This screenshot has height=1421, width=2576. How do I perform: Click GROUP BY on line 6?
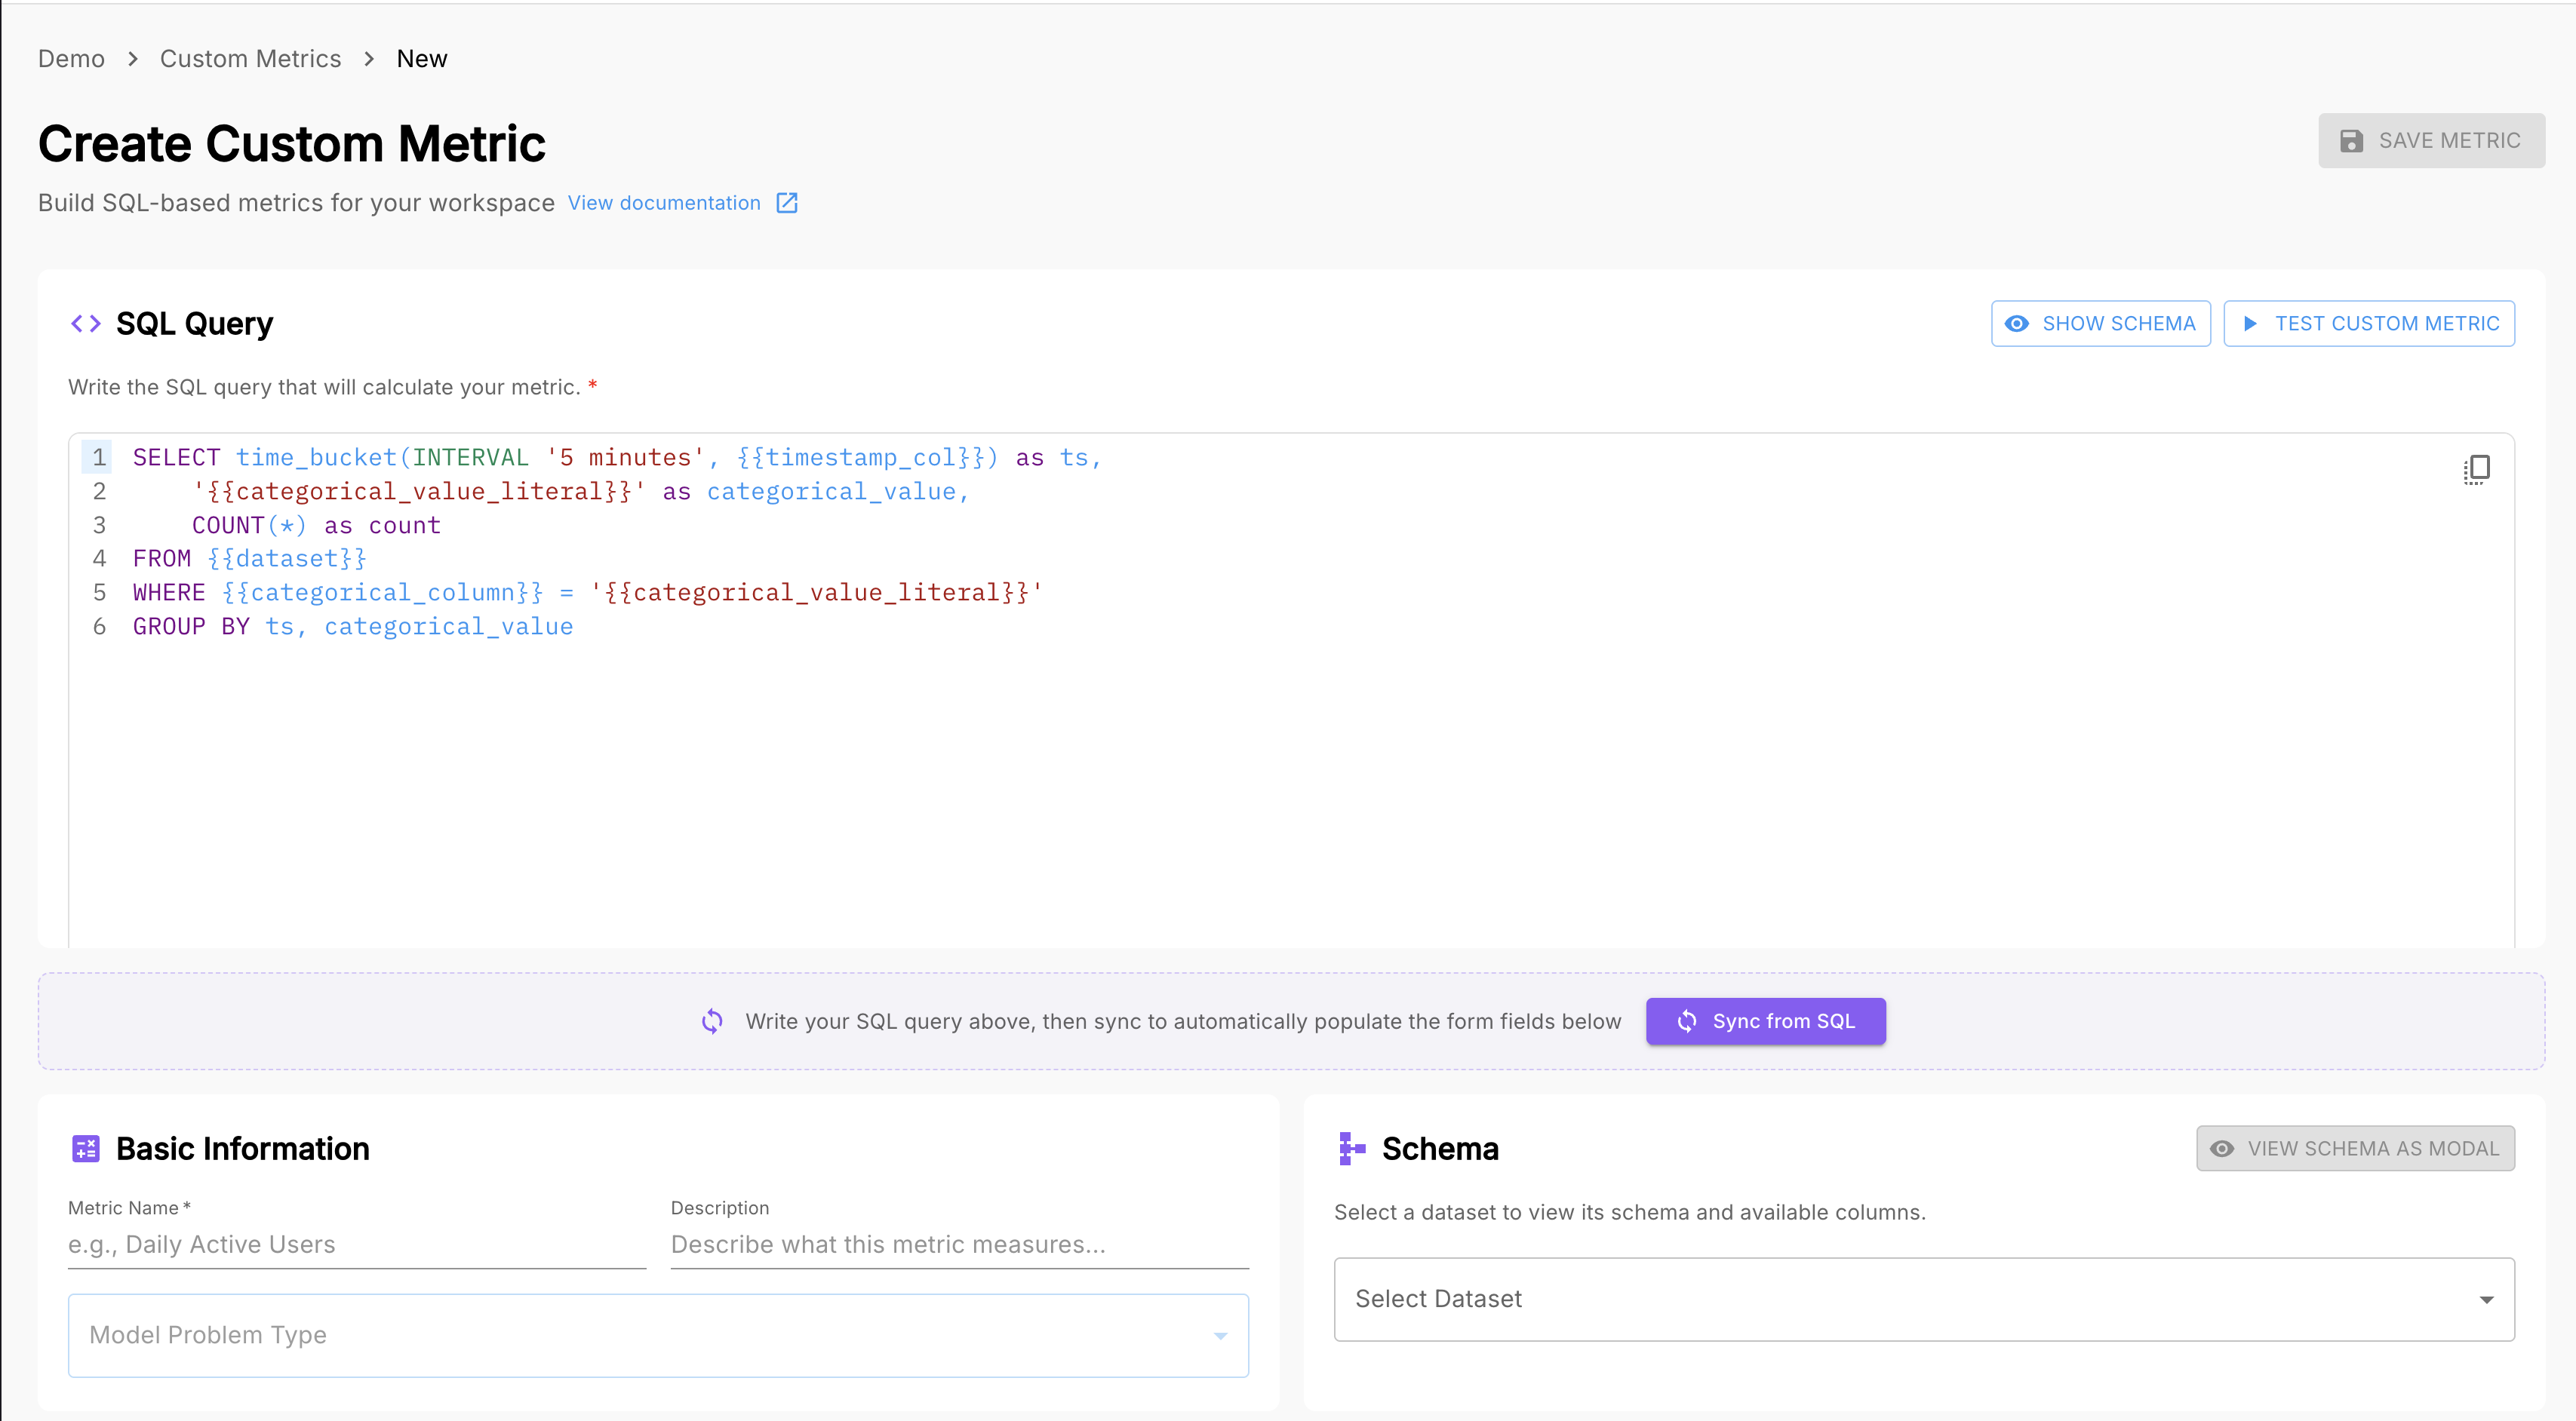[191, 627]
